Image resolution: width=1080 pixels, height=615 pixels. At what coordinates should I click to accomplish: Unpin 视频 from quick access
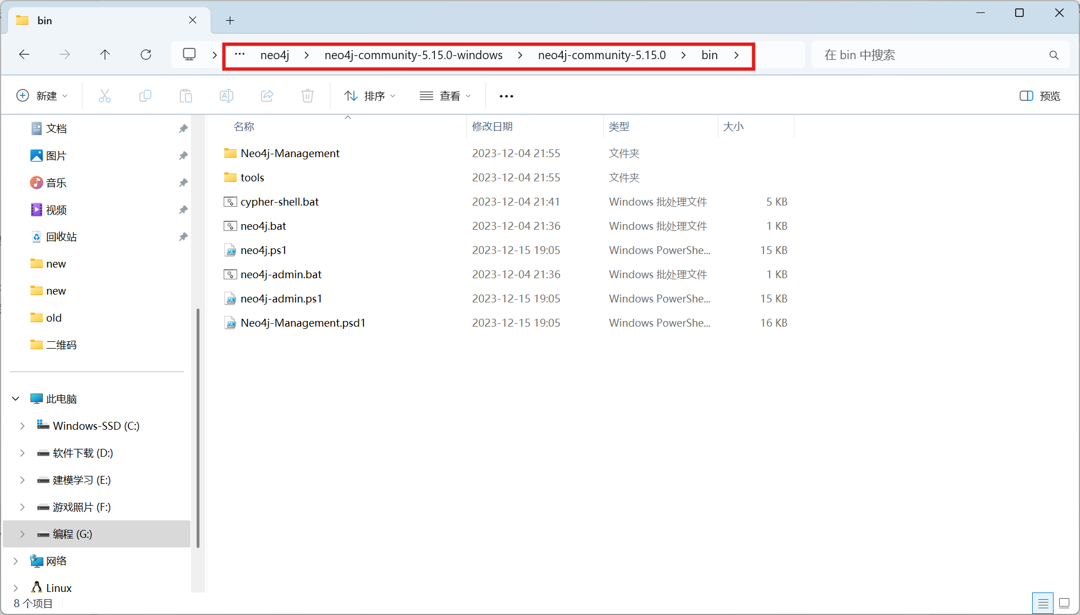click(x=183, y=210)
